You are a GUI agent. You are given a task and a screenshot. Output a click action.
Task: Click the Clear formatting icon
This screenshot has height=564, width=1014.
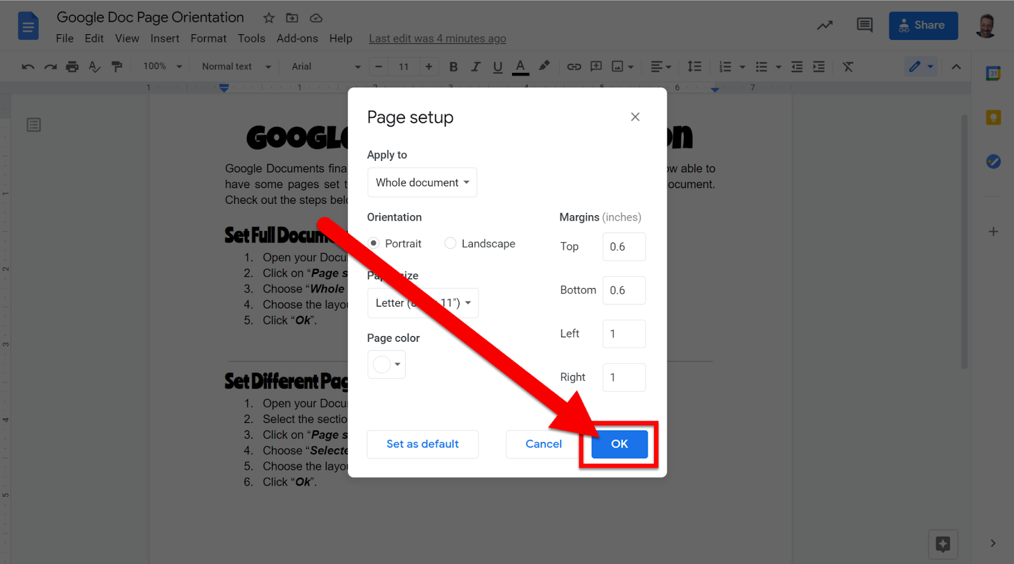tap(848, 66)
